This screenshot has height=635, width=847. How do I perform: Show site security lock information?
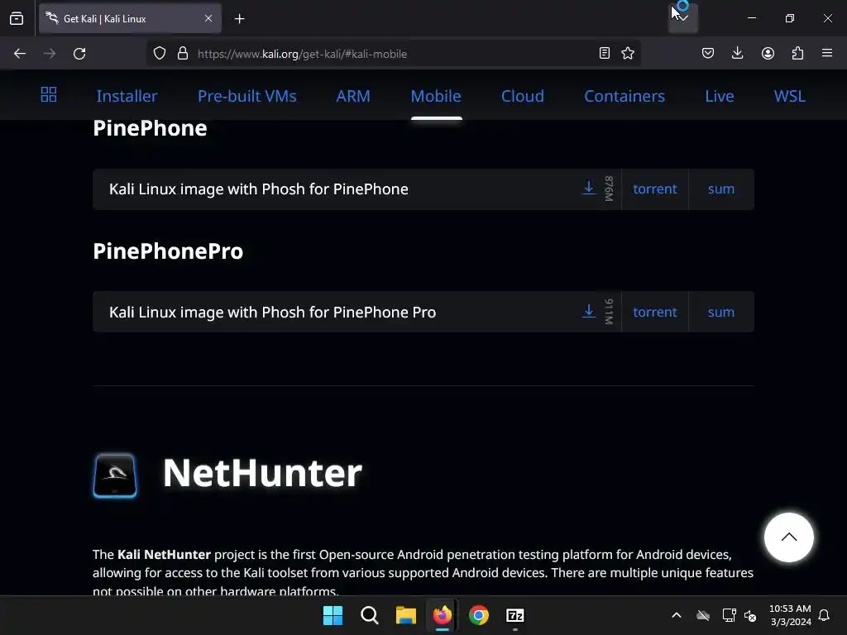coord(183,54)
